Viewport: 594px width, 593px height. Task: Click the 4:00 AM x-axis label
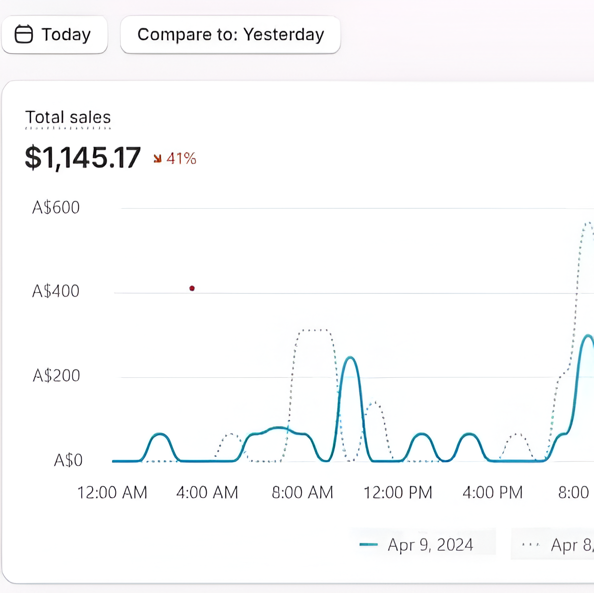click(x=207, y=492)
